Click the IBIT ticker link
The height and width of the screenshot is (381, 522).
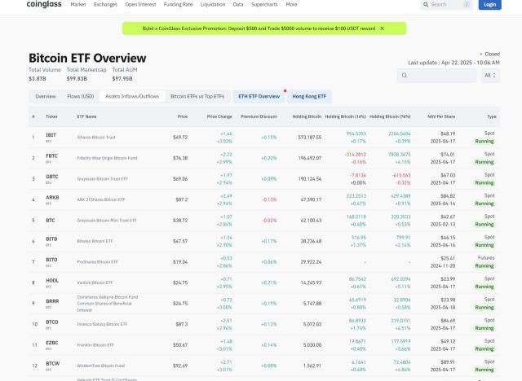(x=51, y=134)
